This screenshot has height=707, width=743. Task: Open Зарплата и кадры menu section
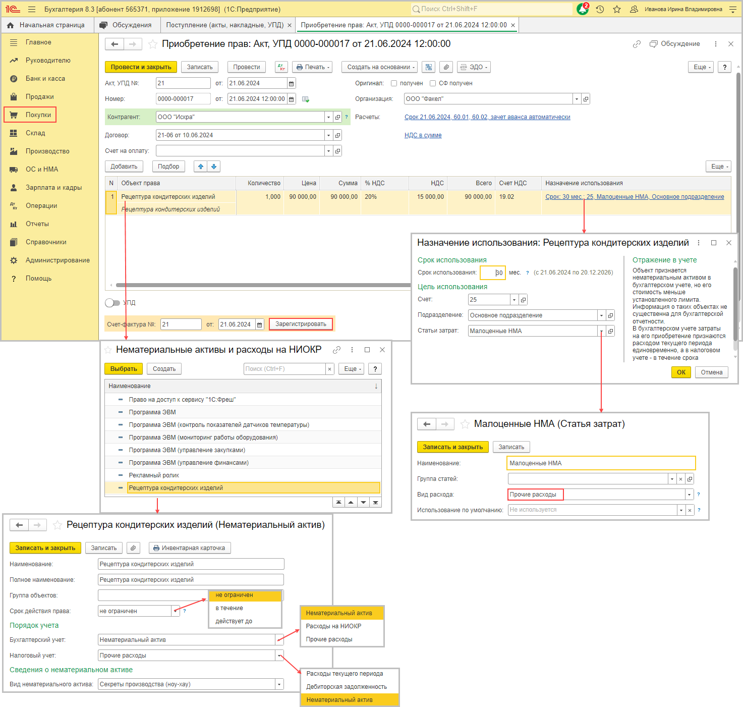pyautogui.click(x=53, y=188)
